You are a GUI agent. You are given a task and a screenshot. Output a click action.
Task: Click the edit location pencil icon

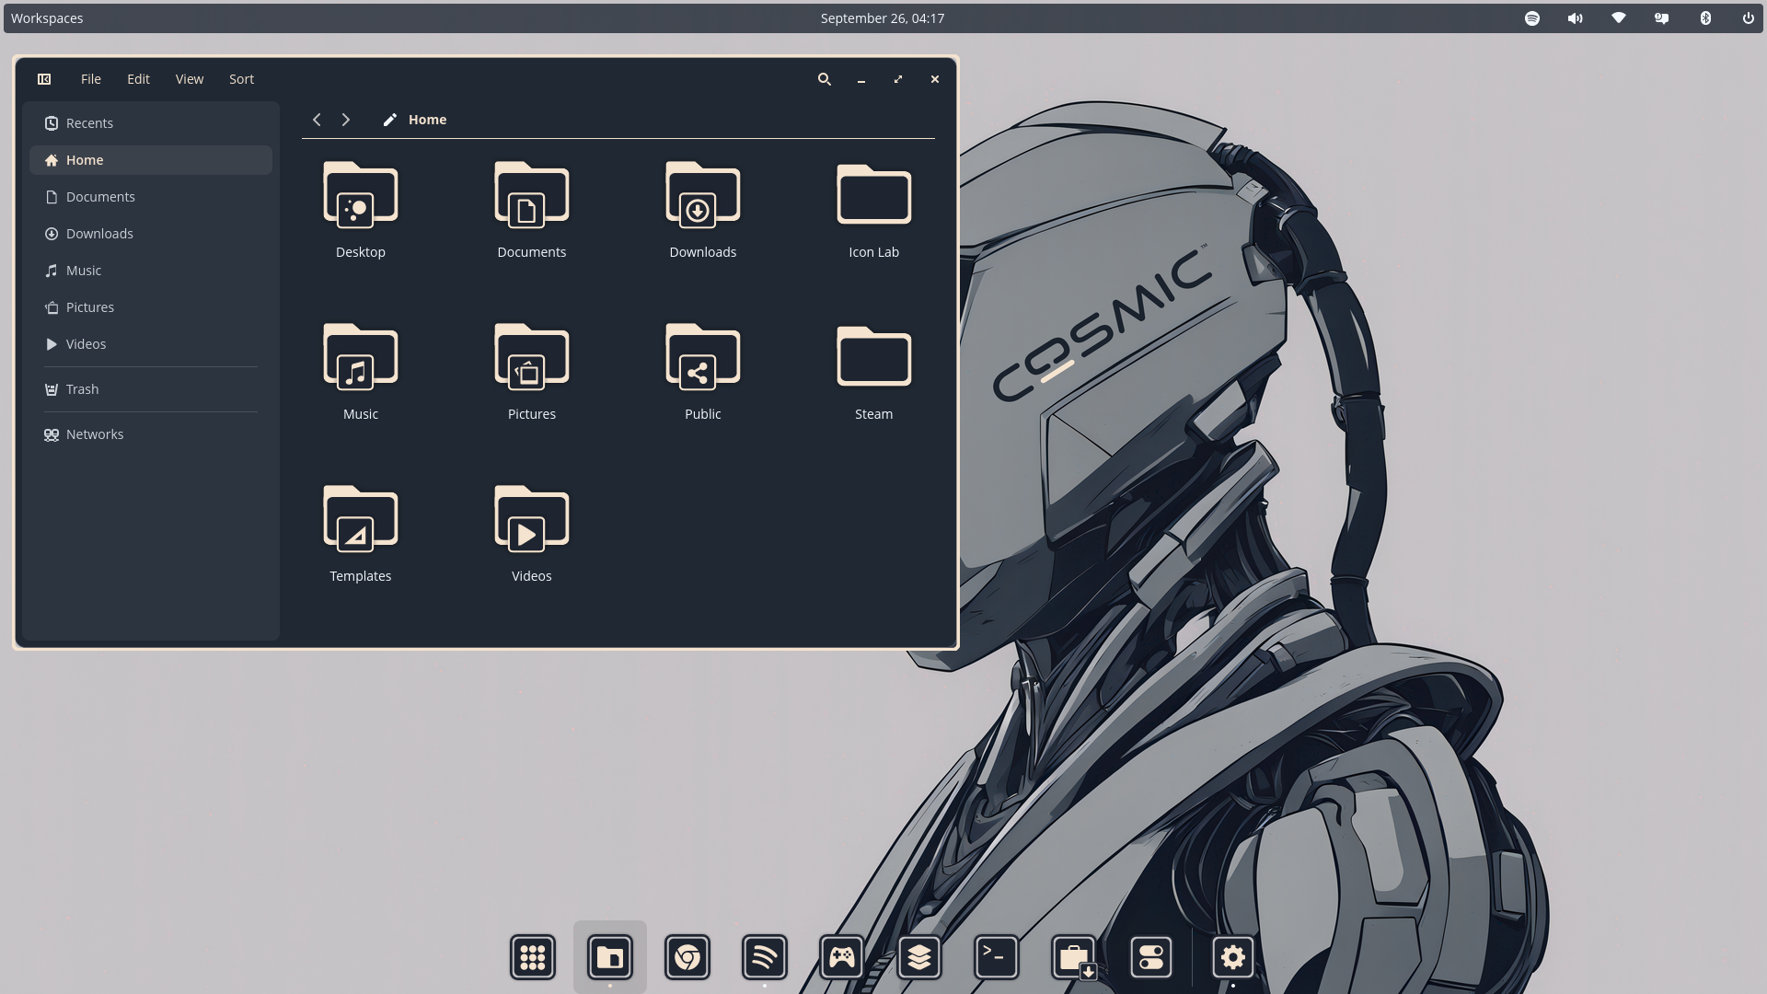click(390, 120)
